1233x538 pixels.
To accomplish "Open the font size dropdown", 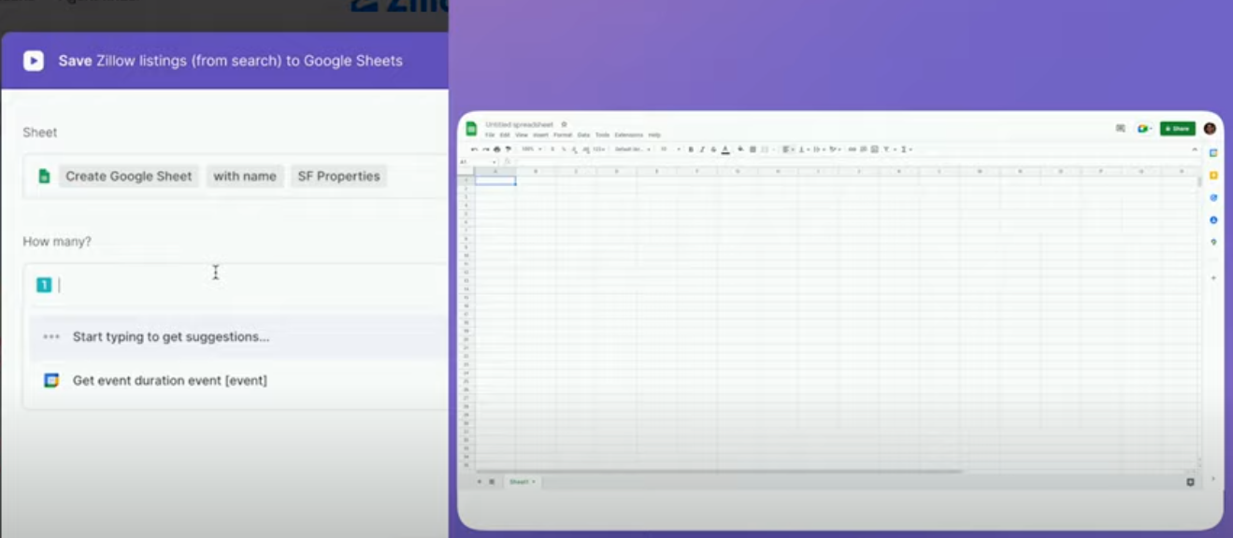I will (x=672, y=149).
